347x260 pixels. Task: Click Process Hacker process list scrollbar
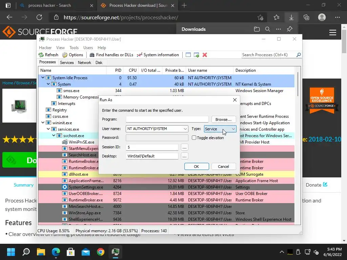(298, 84)
